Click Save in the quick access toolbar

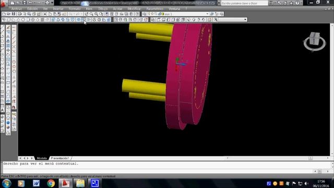coord(25,3)
